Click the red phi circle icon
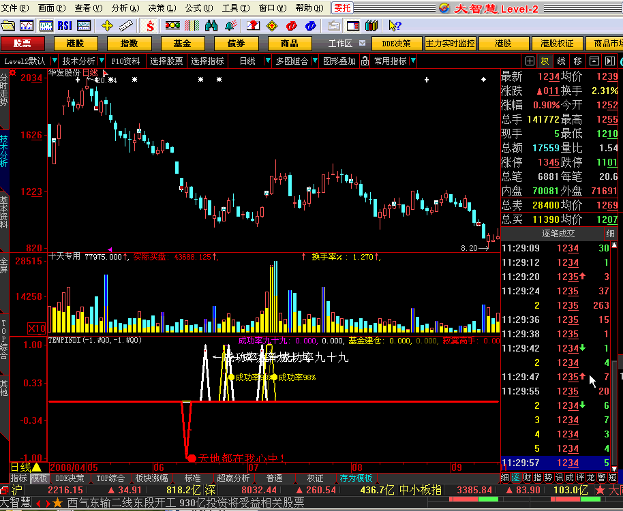This screenshot has width=623, height=511. point(291,26)
